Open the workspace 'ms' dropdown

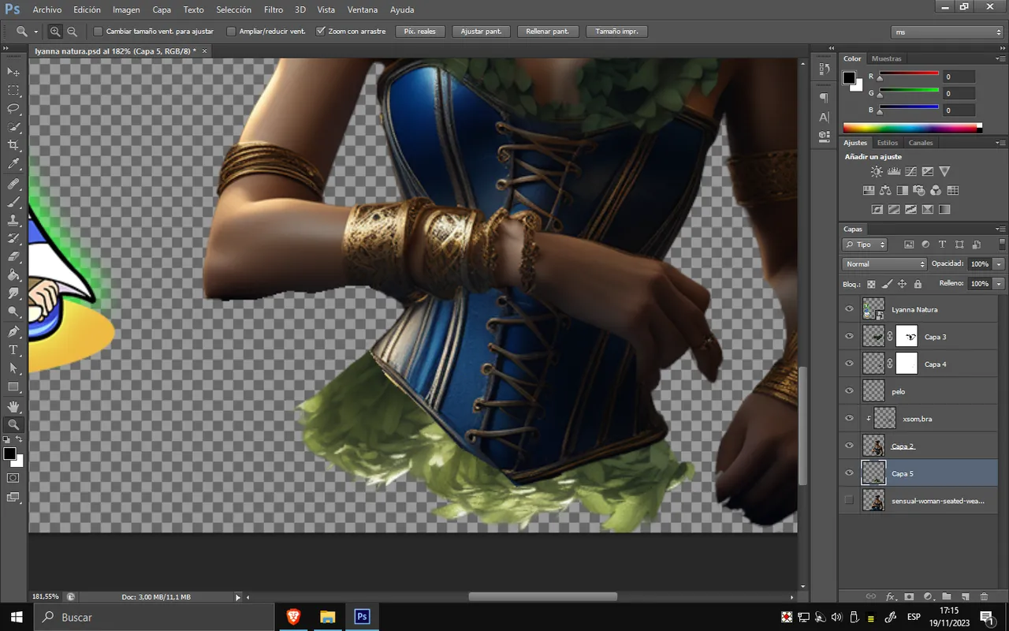(948, 32)
